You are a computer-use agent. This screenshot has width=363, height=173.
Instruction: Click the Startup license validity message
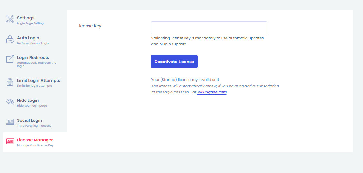tap(185, 80)
